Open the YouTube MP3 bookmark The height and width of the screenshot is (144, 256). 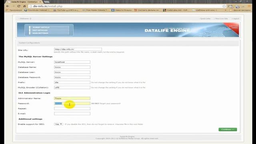click(66, 10)
